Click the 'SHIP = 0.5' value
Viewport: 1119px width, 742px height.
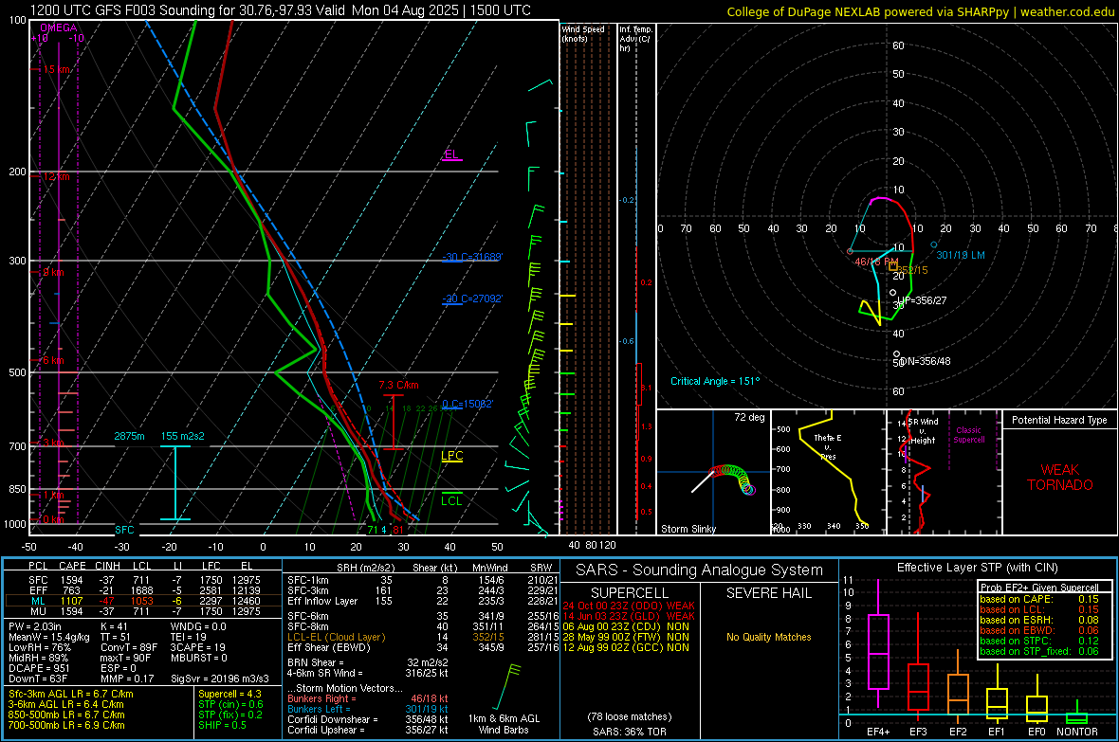coord(222,725)
